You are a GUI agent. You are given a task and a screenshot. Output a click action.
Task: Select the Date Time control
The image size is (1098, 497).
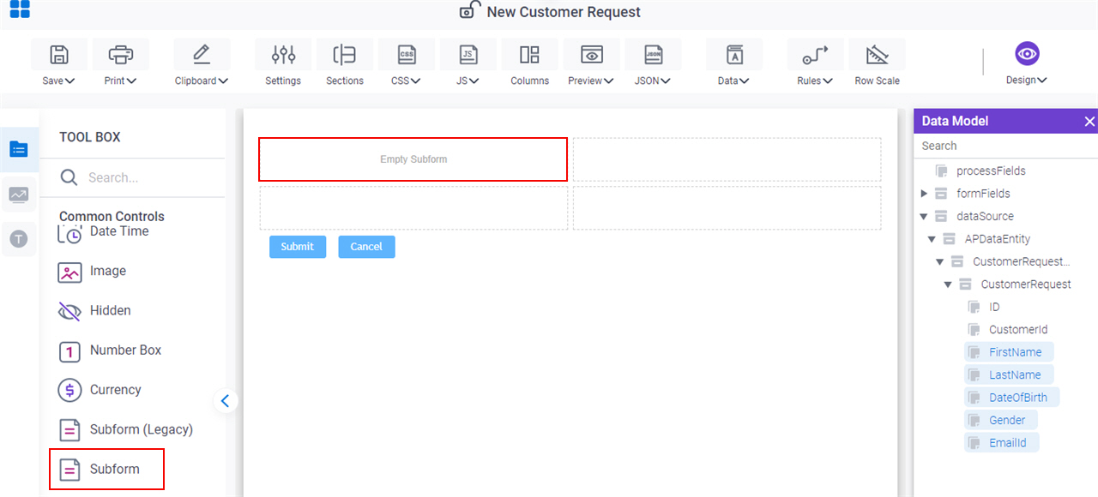click(104, 231)
